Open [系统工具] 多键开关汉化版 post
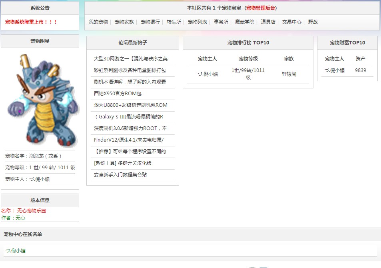 (123, 163)
